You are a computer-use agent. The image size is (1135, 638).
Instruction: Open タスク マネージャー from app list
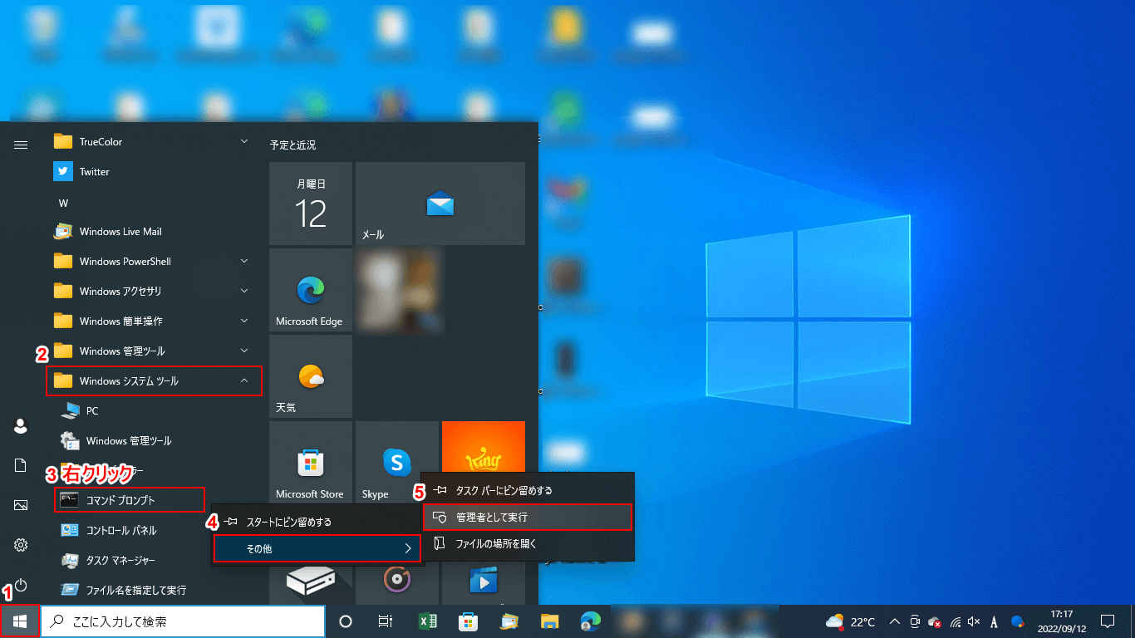(x=154, y=560)
